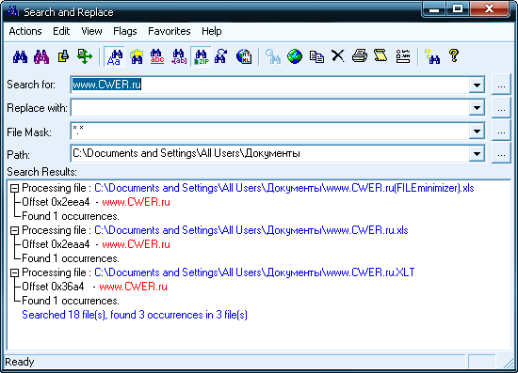Screen dimensions: 518x373
Task: Open the www.CWER.ru.xls file path link
Action: click(x=251, y=230)
